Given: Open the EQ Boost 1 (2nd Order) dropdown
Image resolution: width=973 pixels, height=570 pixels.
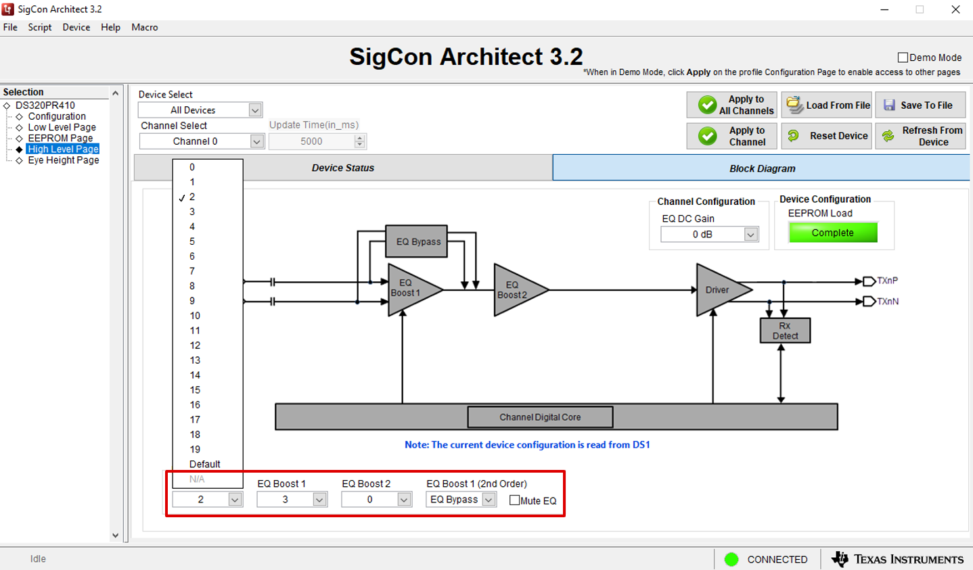Looking at the screenshot, I should (489, 500).
